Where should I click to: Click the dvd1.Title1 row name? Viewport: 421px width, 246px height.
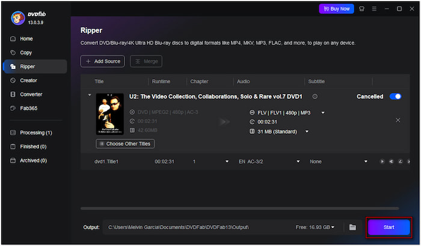(106, 161)
